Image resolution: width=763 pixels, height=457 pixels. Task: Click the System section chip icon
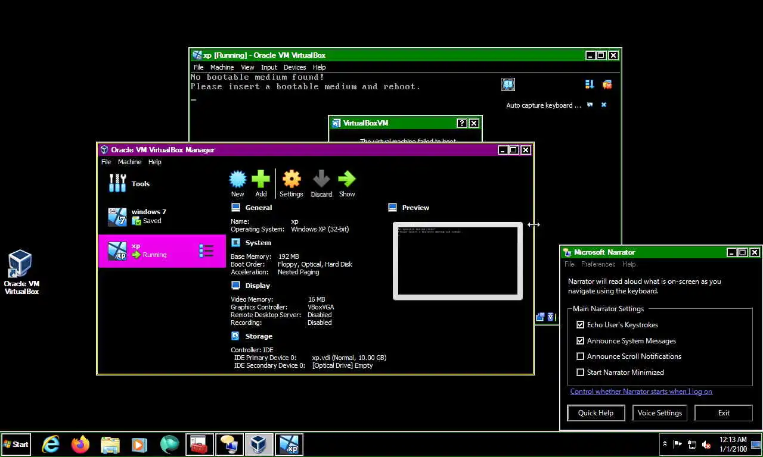point(235,243)
